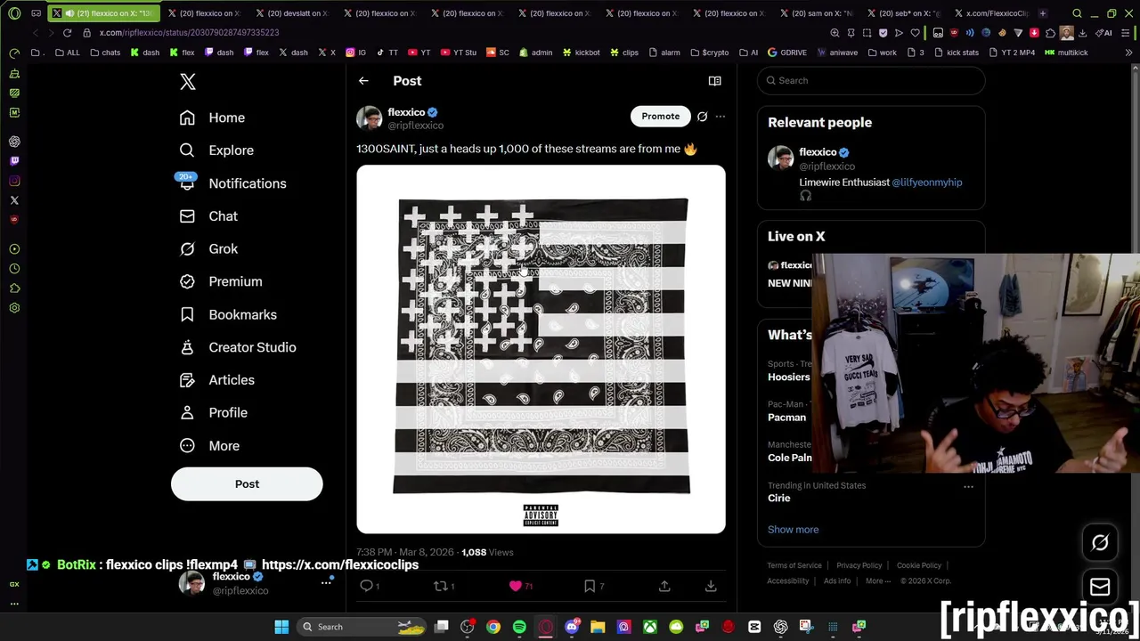Open the floating Grok button at bottom right
This screenshot has width=1140, height=641.
(1100, 543)
